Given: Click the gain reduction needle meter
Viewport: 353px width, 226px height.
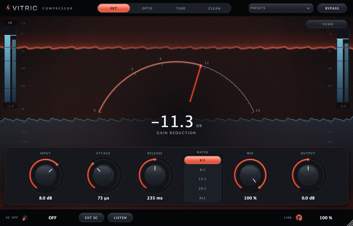Looking at the screenshot, I should pos(176,86).
